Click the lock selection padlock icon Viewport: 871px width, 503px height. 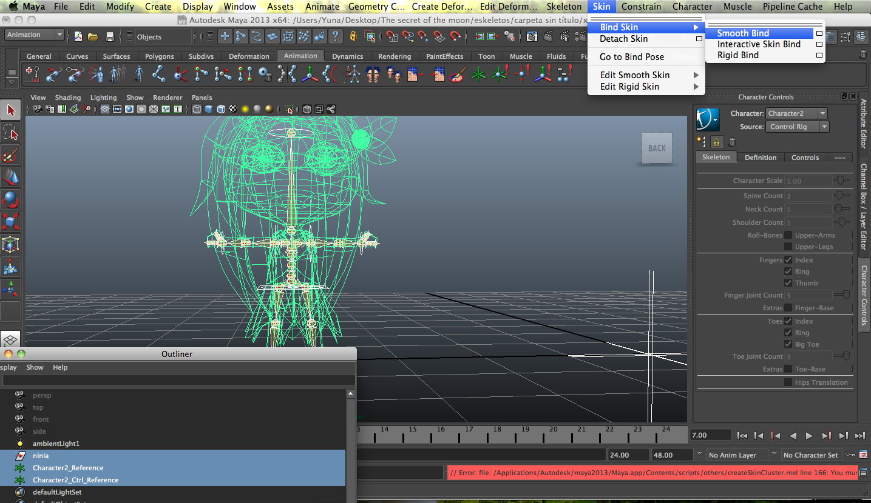[x=353, y=36]
